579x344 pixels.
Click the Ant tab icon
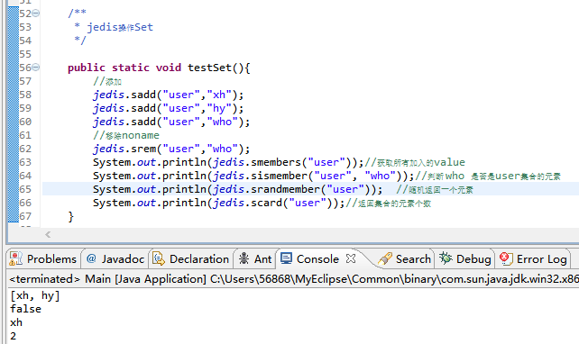tap(244, 258)
